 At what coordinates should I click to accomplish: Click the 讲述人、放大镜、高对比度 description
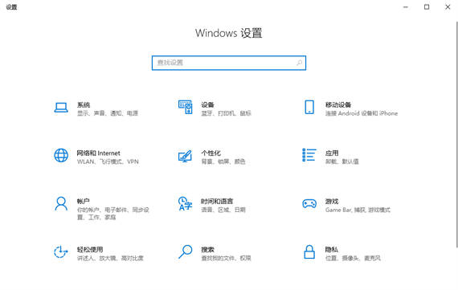point(110,258)
